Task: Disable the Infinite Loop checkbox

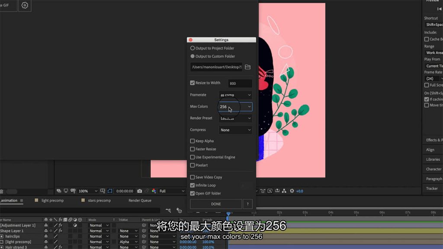Action: point(193,185)
